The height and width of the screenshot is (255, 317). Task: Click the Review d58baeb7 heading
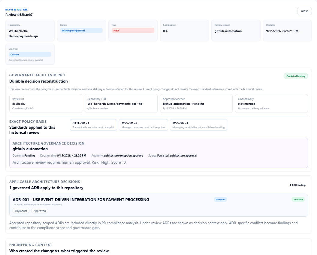[19, 15]
